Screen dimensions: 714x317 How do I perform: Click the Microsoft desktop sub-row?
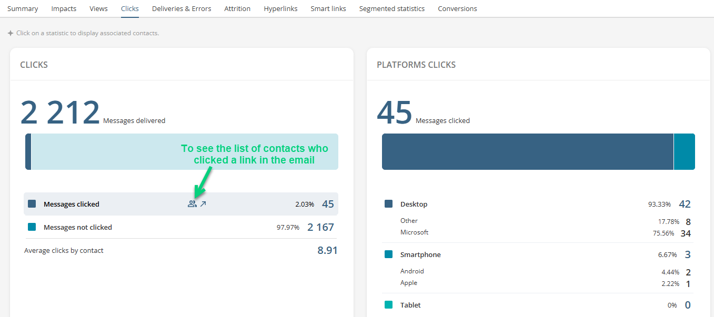(x=545, y=232)
